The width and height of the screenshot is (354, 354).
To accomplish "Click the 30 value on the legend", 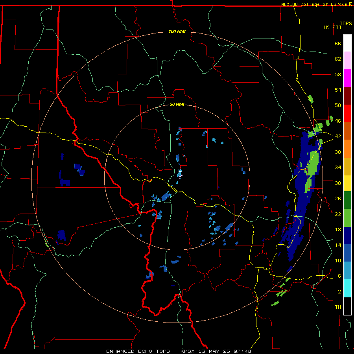I will [338, 183].
